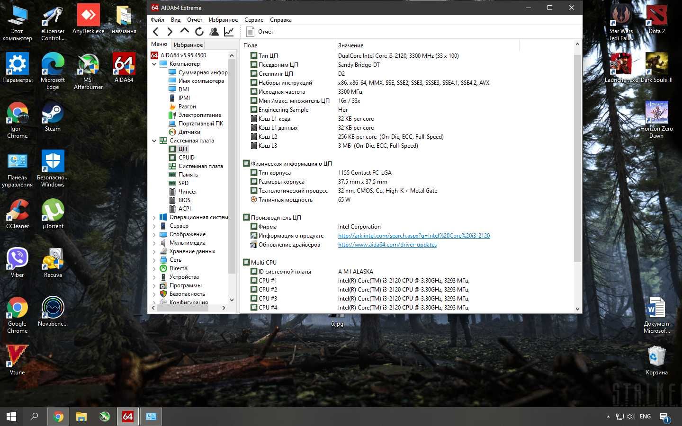
Task: Open the Intel ark product information link
Action: (x=414, y=236)
